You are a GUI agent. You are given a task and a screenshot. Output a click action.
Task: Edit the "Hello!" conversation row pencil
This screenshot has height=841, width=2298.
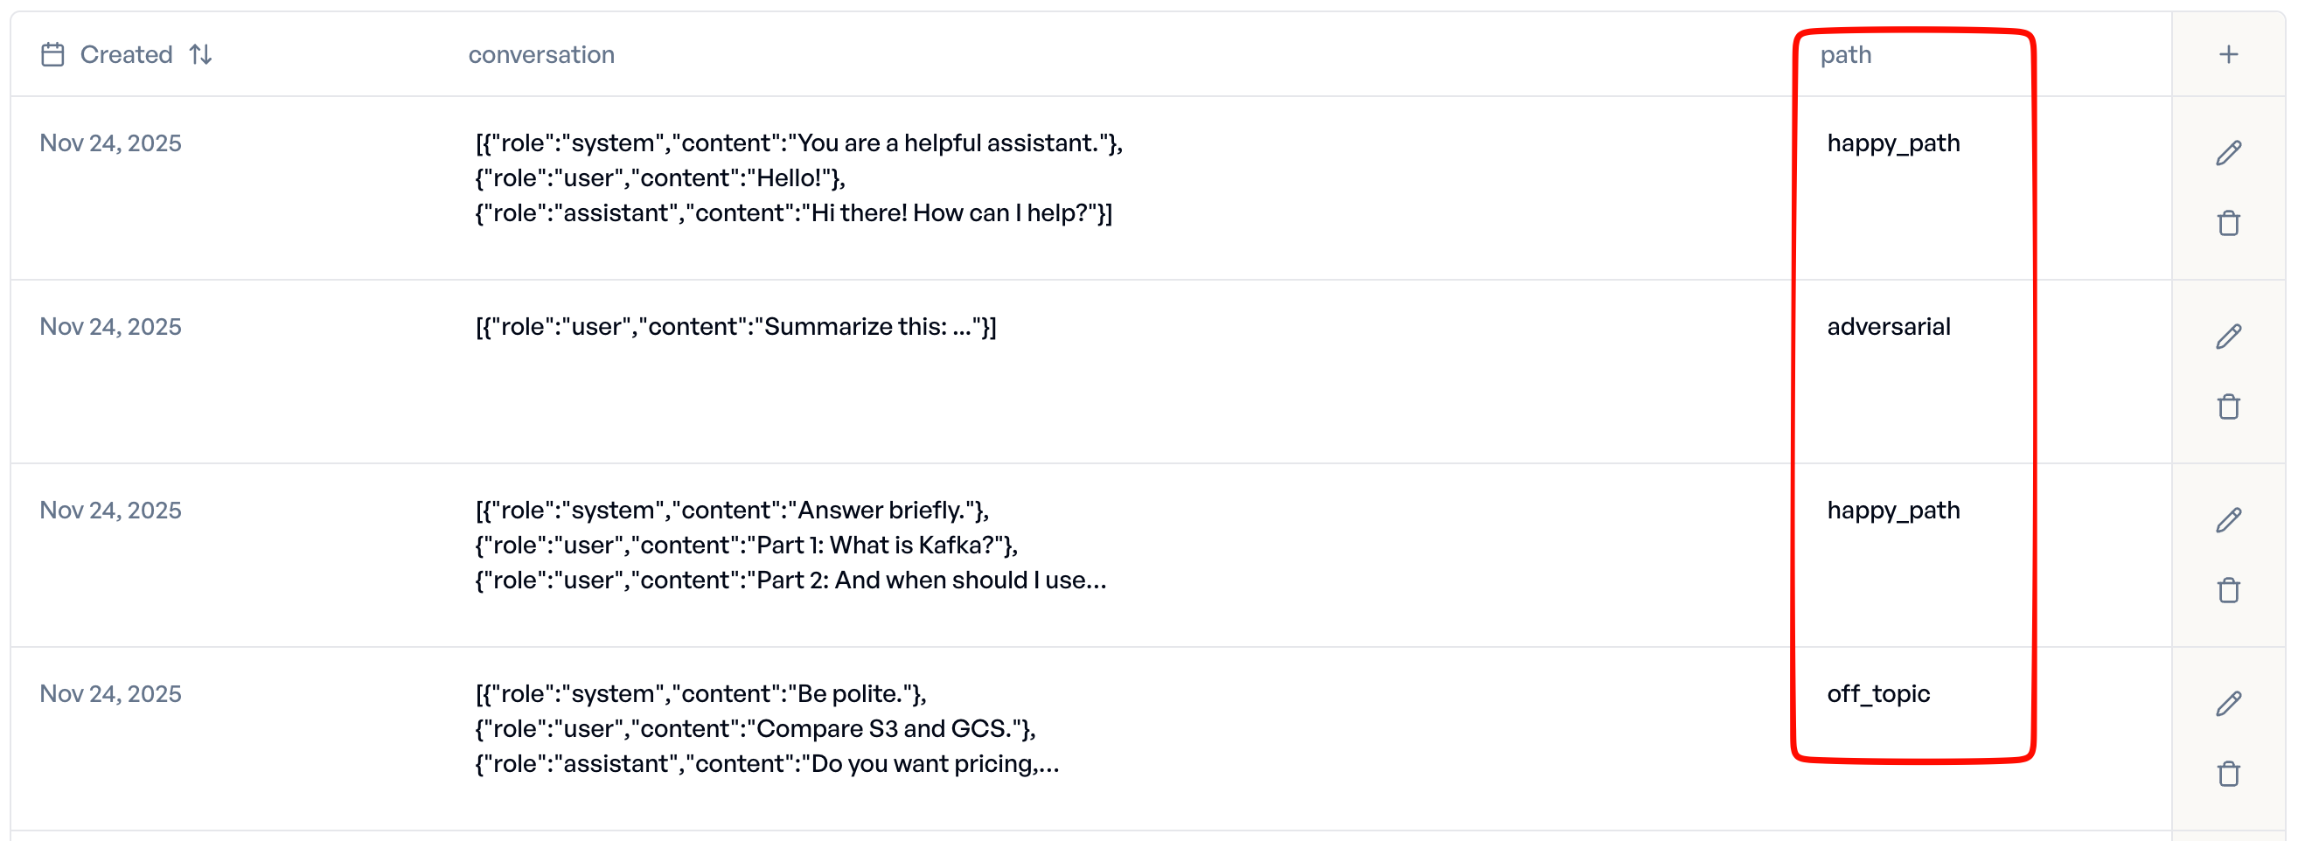click(2227, 152)
